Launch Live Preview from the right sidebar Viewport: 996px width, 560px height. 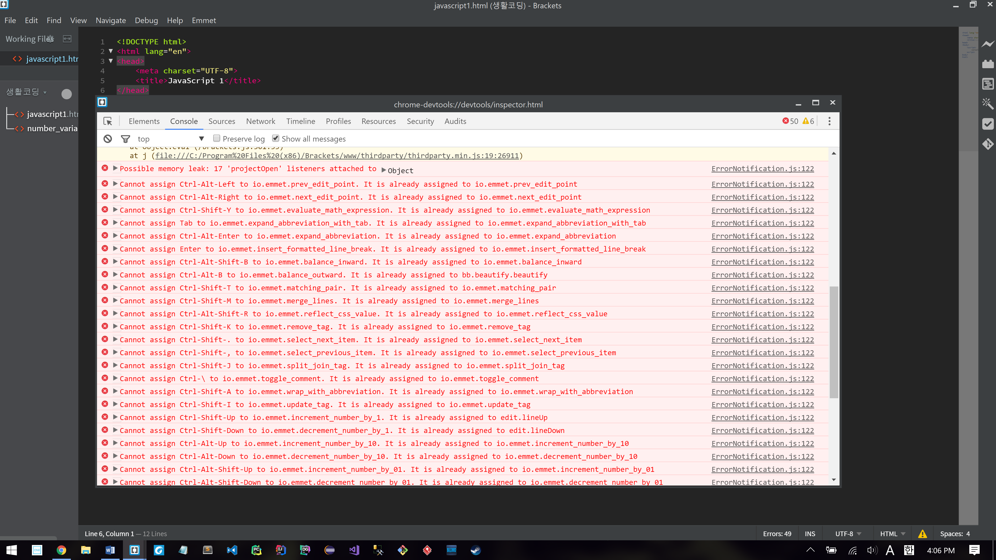[988, 44]
